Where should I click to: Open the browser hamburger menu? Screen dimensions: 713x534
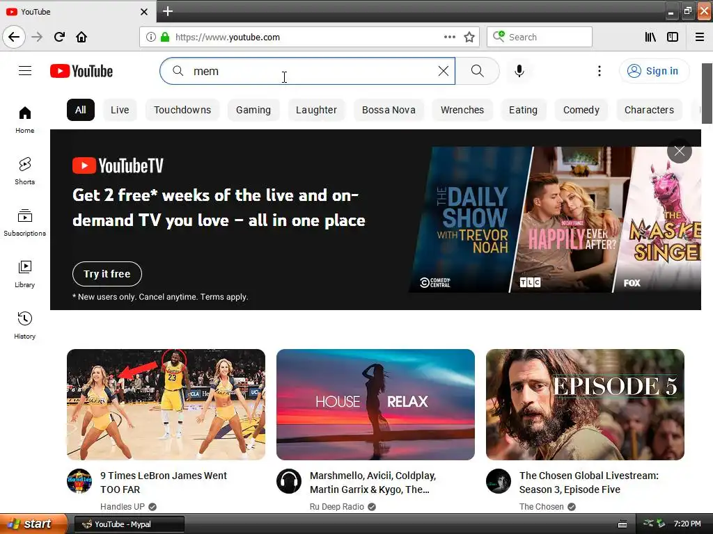point(700,37)
